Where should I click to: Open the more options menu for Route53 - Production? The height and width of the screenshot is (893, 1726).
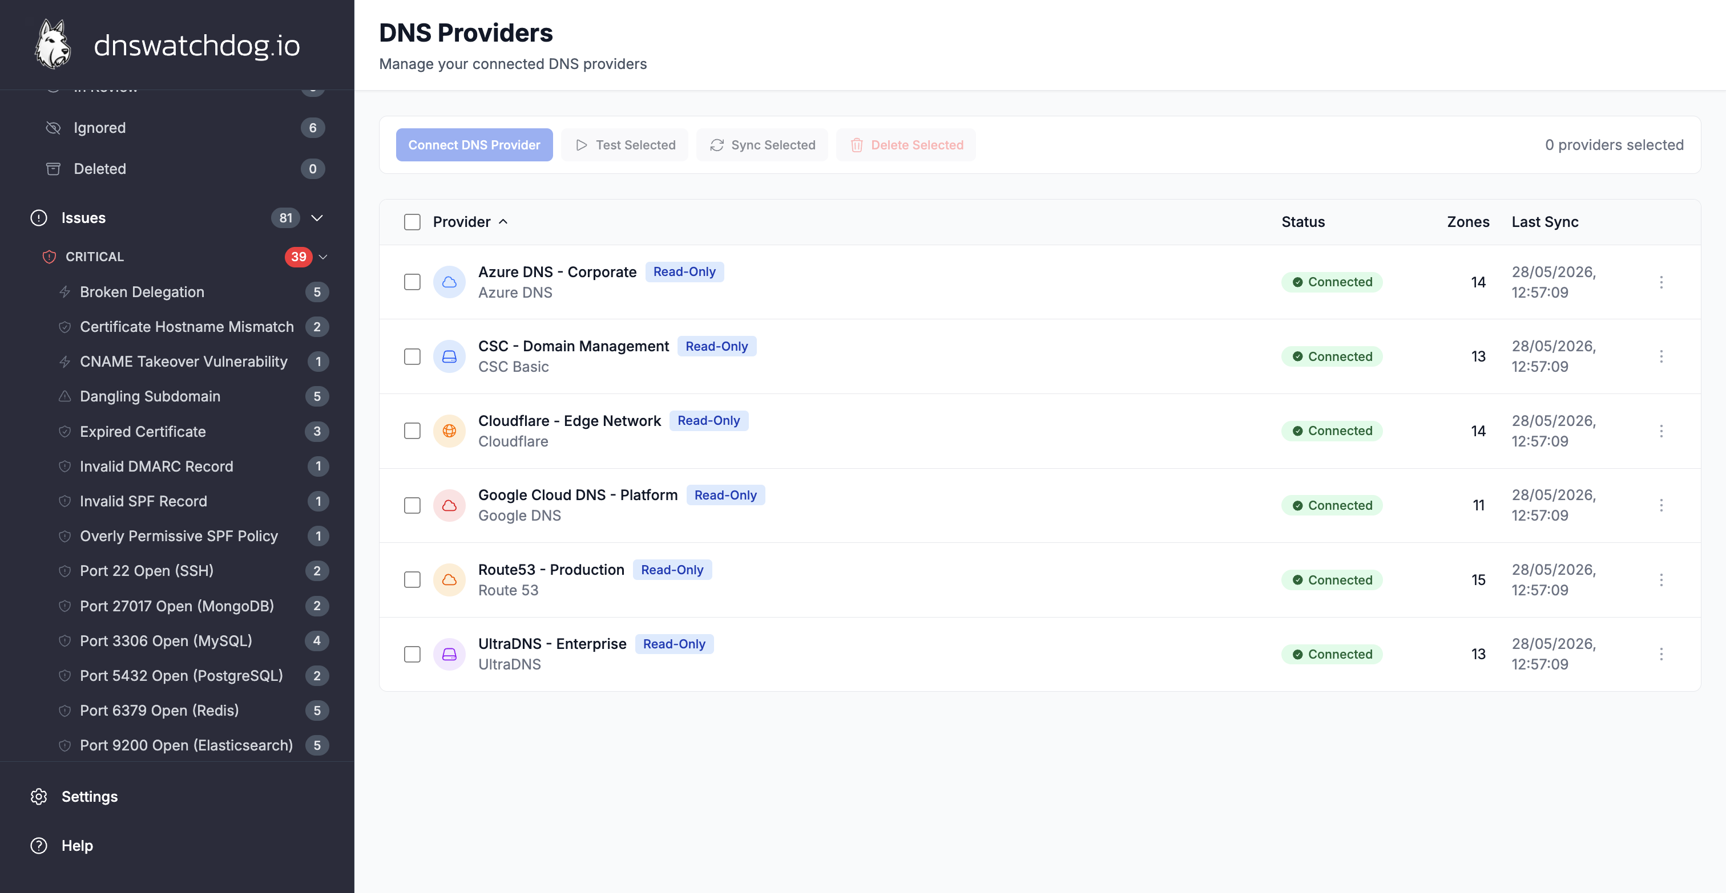pyautogui.click(x=1661, y=580)
